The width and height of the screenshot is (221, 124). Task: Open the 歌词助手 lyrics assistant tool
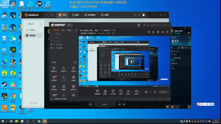(73, 87)
